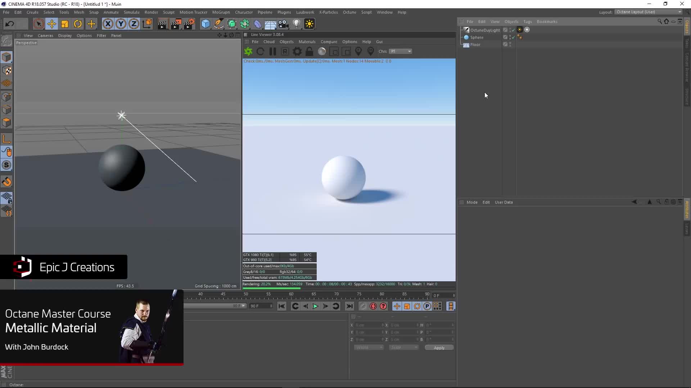This screenshot has height=388, width=691.
Task: Open the Bend deformer icon
Action: click(258, 24)
